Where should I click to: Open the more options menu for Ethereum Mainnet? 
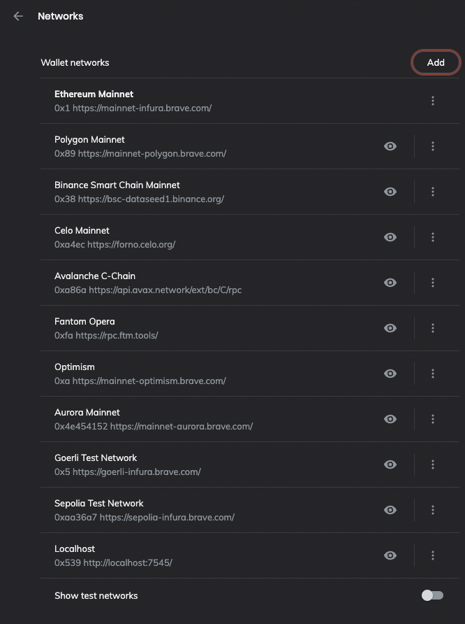point(433,101)
